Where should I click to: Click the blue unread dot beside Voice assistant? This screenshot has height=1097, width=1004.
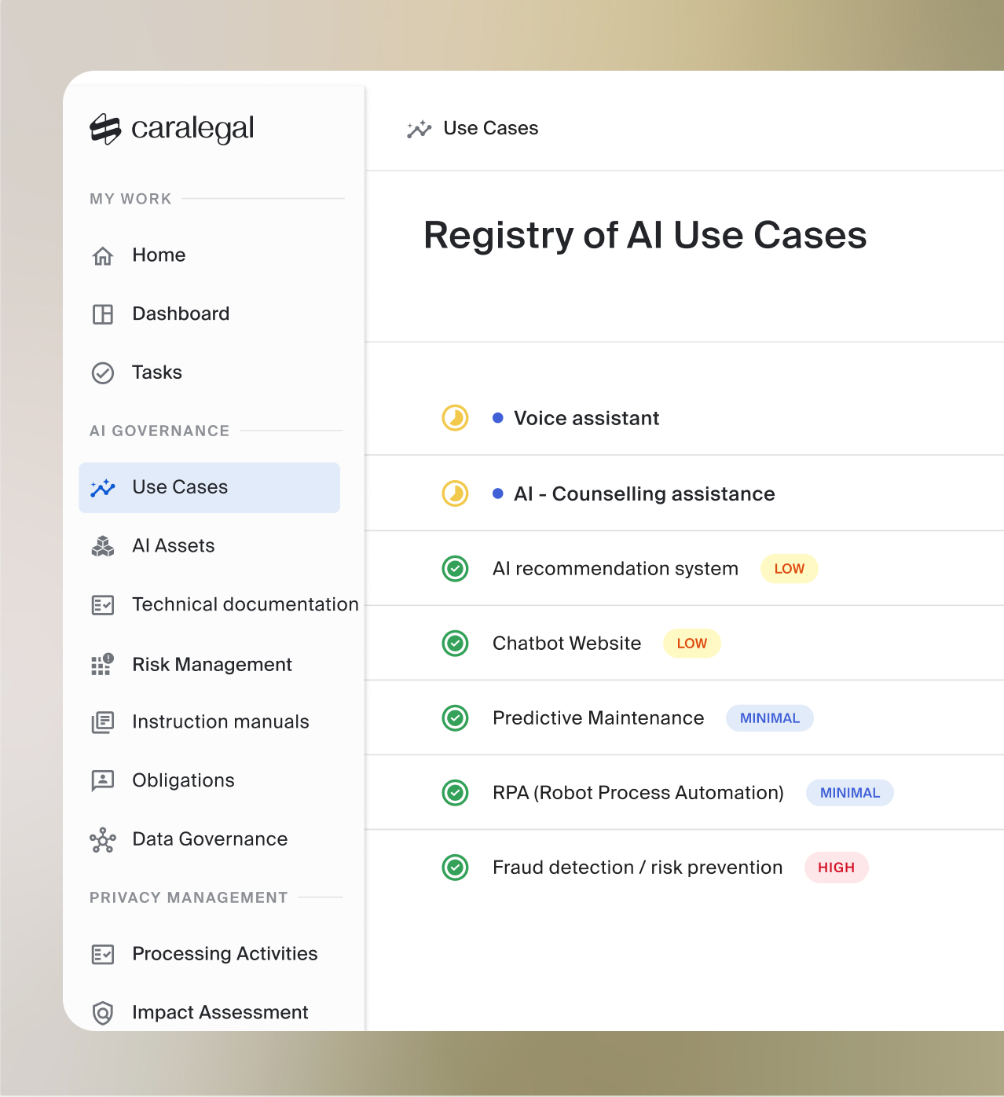(x=498, y=418)
